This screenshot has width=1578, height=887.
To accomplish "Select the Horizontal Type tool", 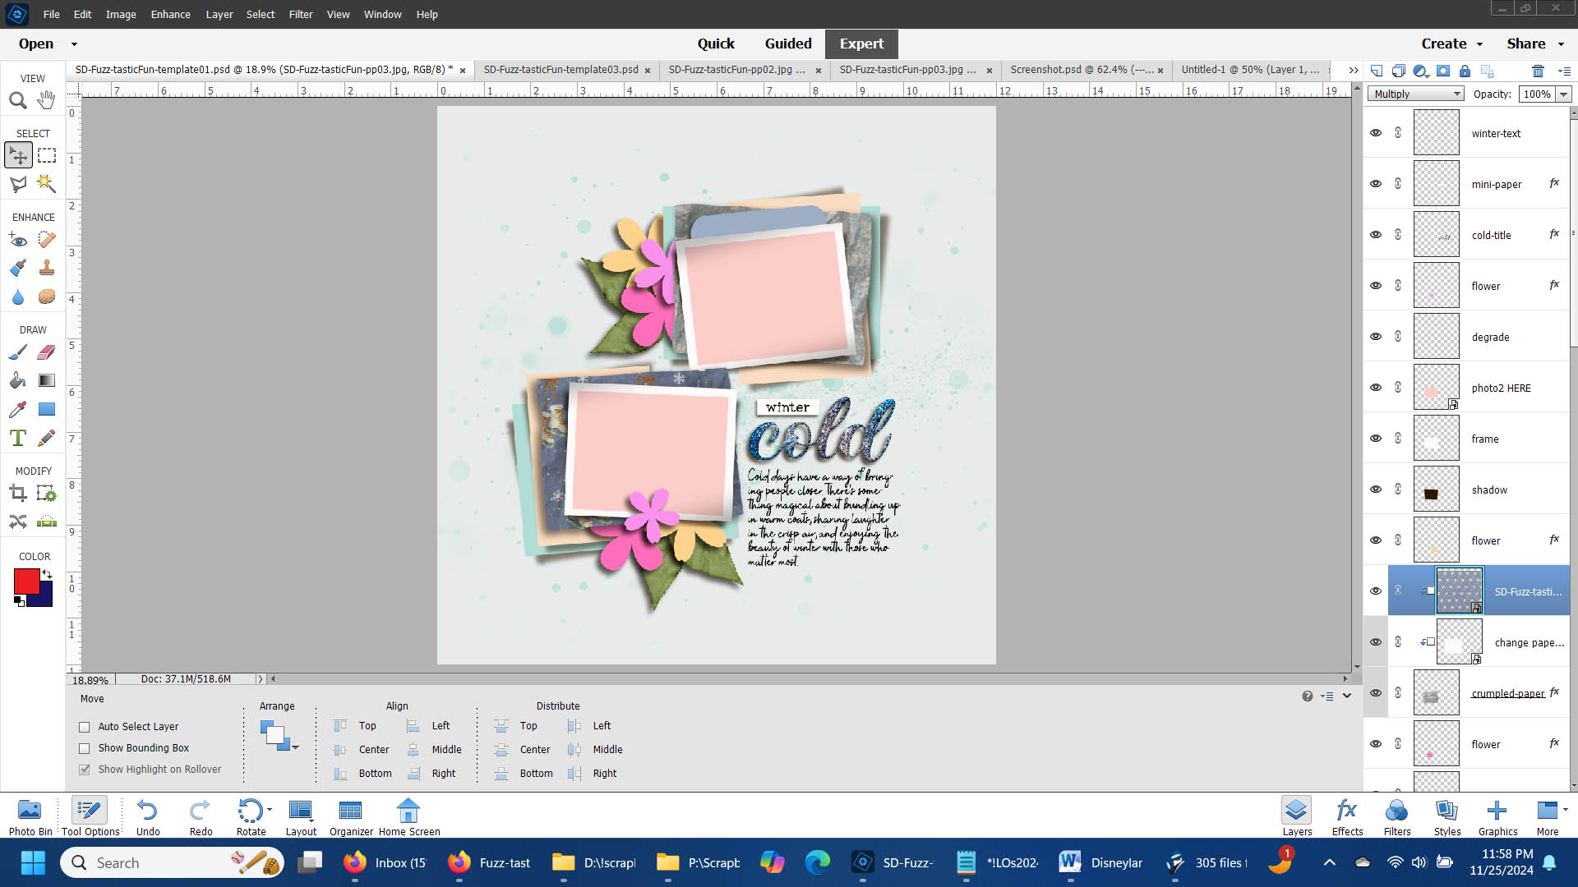I will point(17,438).
